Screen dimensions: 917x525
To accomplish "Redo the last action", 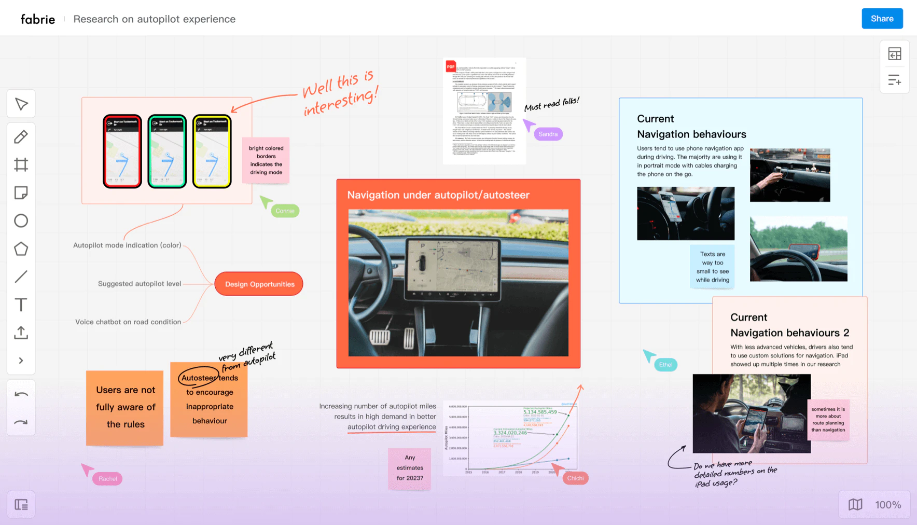I will coord(21,422).
